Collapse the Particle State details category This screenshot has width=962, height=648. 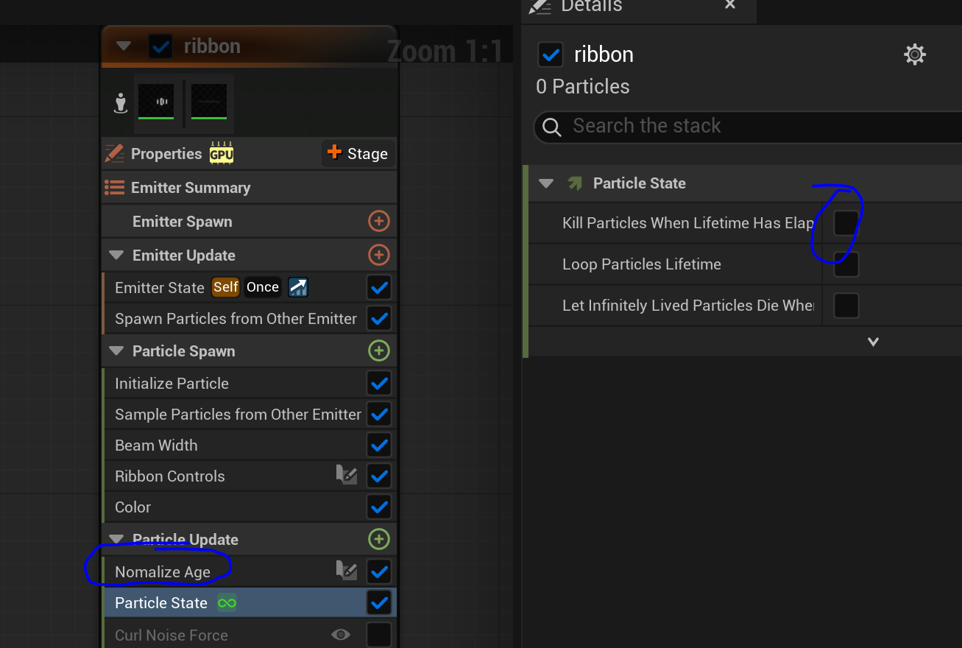[545, 183]
